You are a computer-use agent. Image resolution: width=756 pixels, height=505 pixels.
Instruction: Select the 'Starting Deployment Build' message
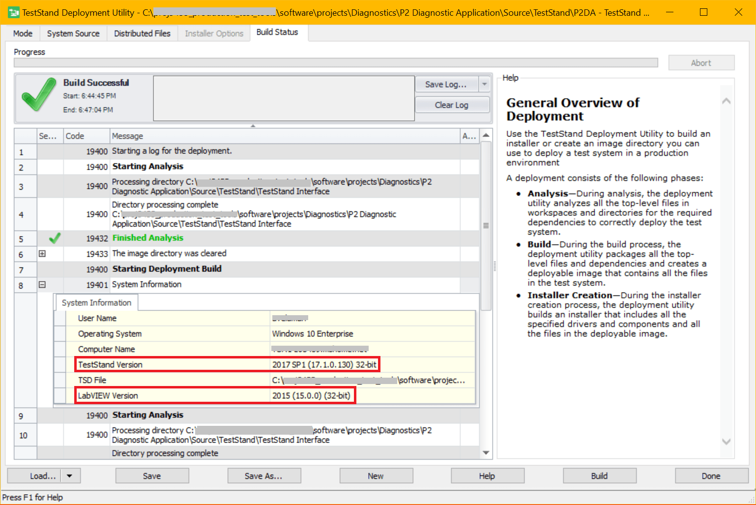pyautogui.click(x=167, y=269)
